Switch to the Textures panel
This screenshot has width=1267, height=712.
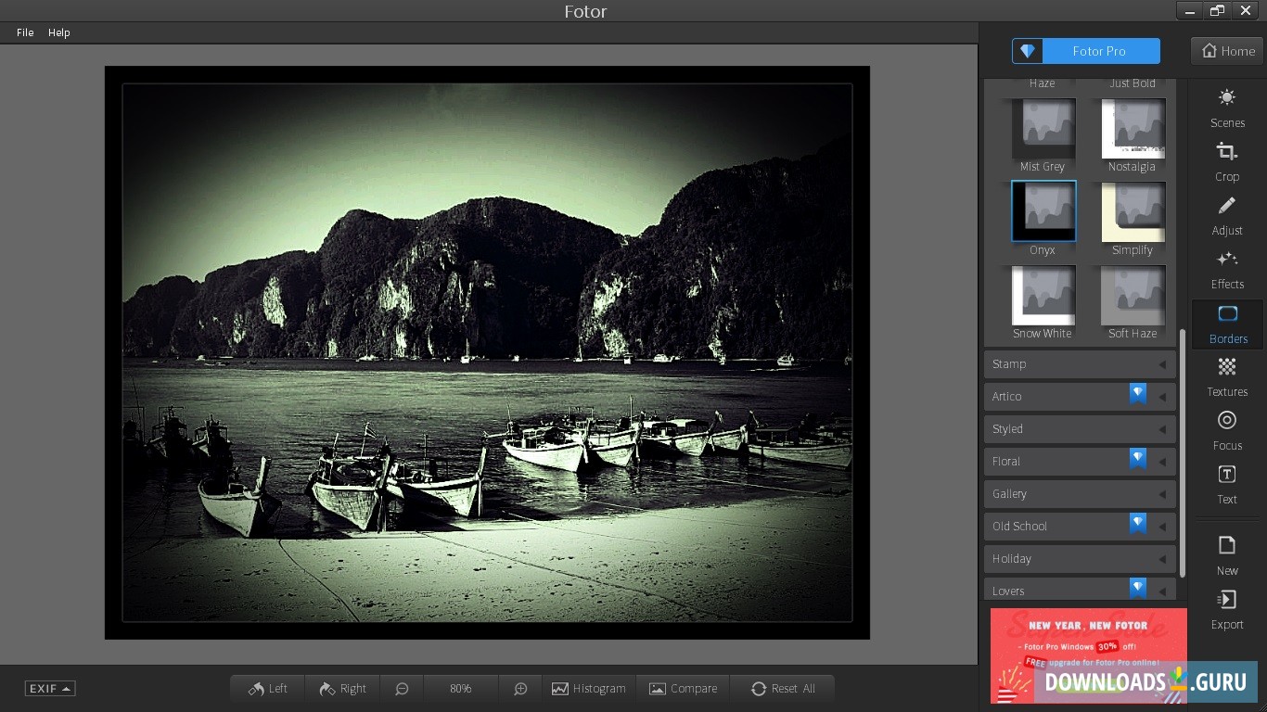tap(1226, 378)
